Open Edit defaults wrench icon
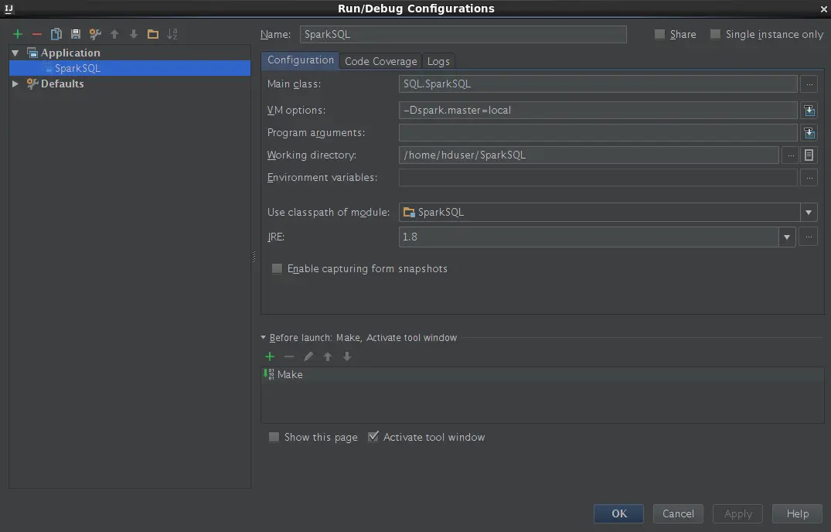Screen dimensions: 831x532 pyautogui.click(x=95, y=35)
